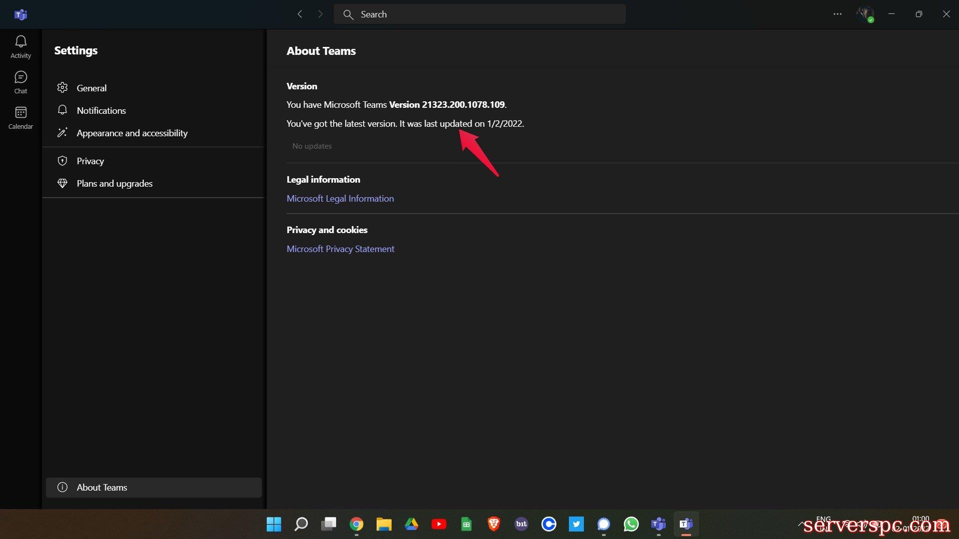Viewport: 959px width, 539px height.
Task: Click the Teams logo in top-left corner
Action: [x=20, y=15]
